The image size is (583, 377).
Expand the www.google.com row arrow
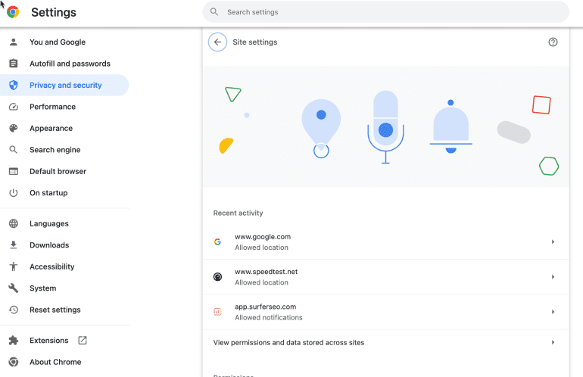(553, 242)
